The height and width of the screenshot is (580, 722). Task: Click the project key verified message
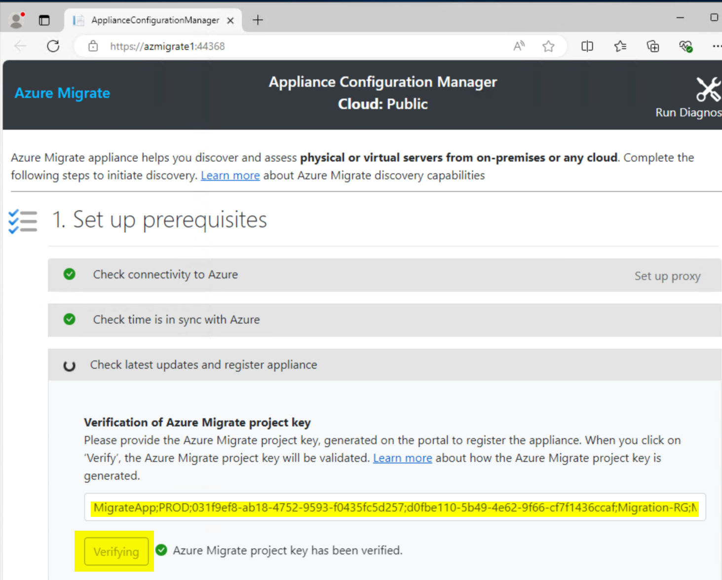(x=288, y=550)
